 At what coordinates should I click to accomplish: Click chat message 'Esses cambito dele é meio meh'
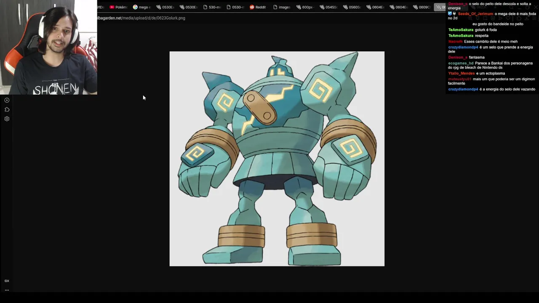coord(491,42)
